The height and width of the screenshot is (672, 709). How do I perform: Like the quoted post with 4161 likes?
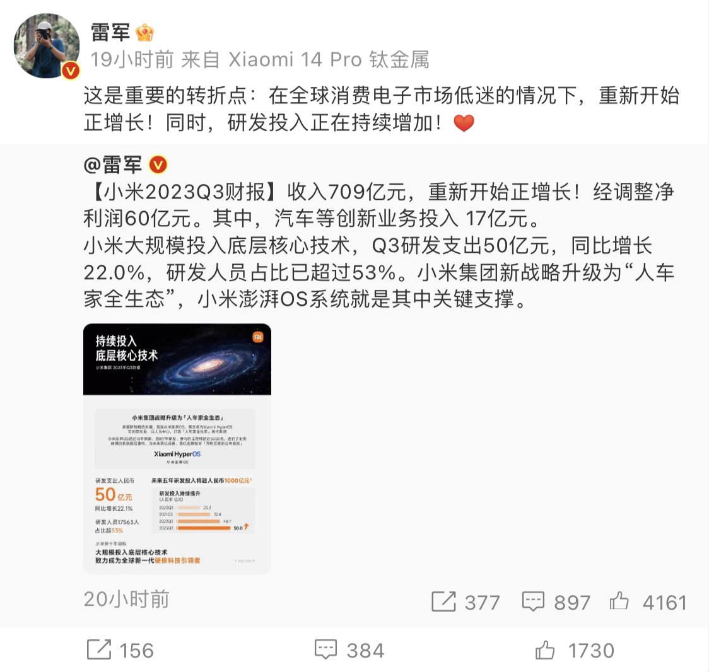click(619, 601)
